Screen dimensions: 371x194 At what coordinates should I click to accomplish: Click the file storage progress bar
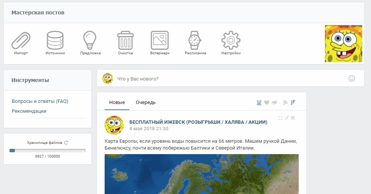tap(47, 151)
